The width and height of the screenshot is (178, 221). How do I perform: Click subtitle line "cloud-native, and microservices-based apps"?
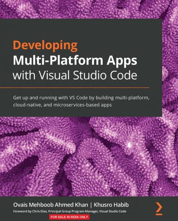pyautogui.click(x=62, y=105)
